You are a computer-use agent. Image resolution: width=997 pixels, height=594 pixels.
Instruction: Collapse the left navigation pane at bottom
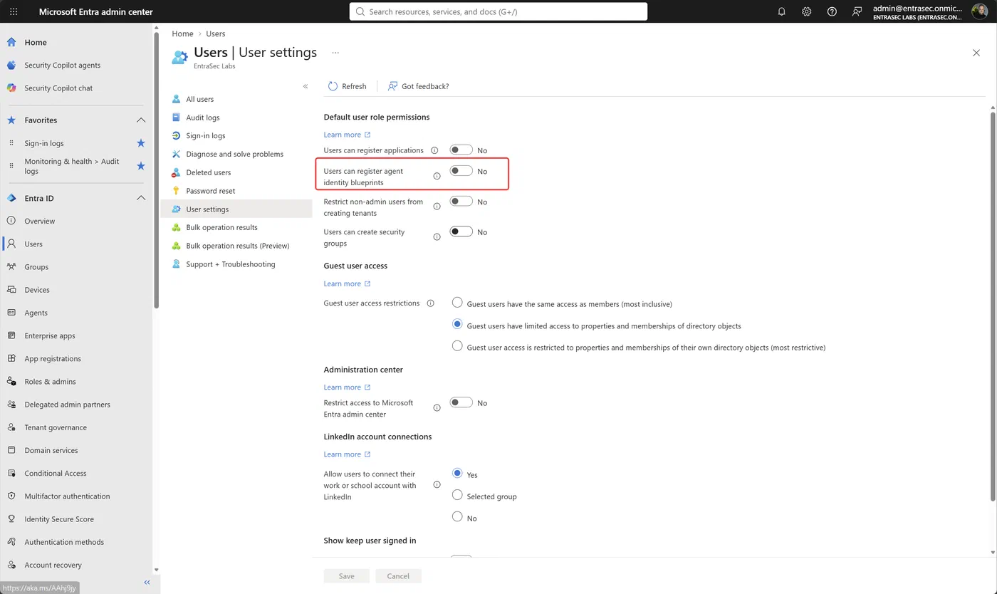[147, 583]
